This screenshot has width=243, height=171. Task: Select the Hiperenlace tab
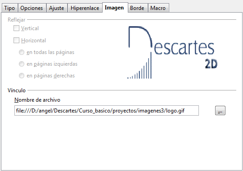[x=85, y=8]
